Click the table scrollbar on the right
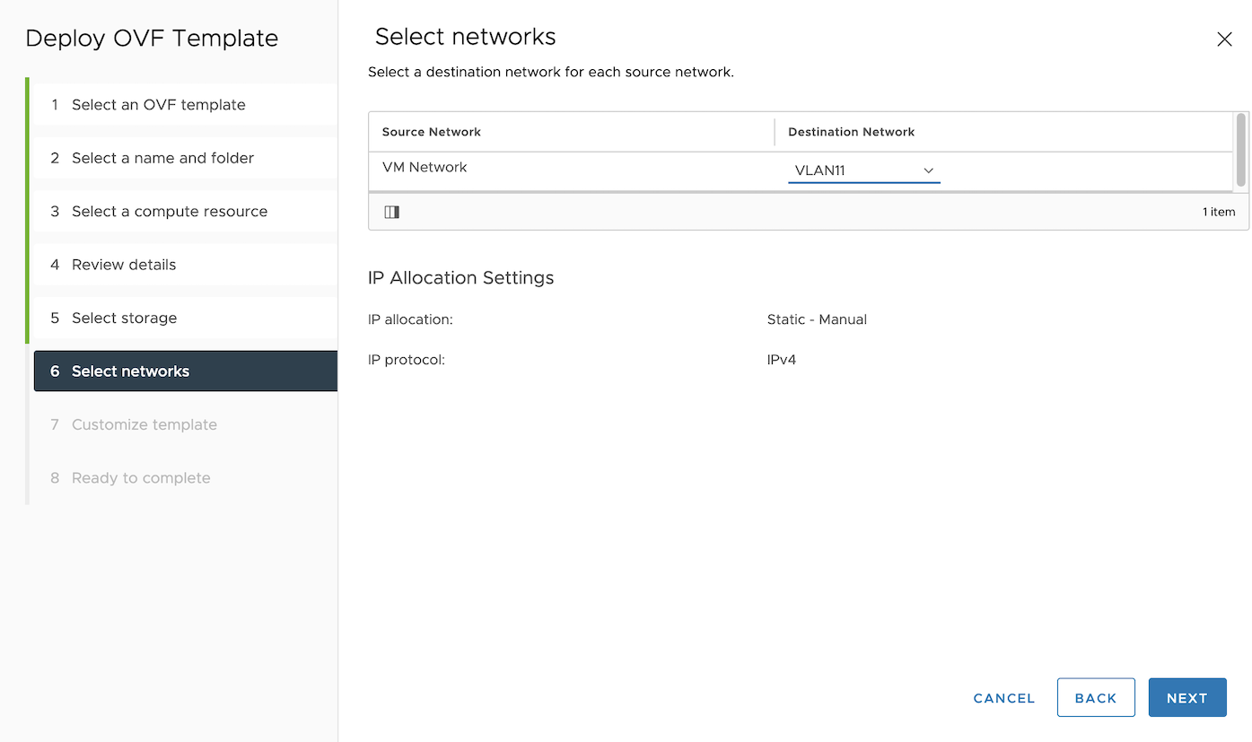 tap(1241, 153)
